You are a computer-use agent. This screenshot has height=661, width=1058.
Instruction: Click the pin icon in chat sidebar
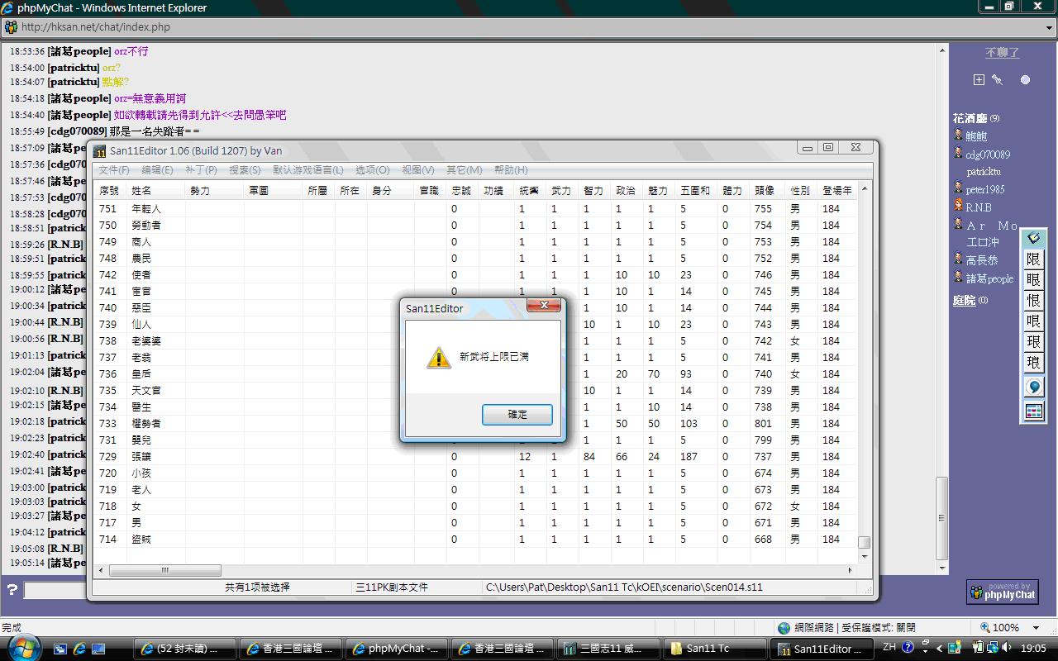coord(998,80)
